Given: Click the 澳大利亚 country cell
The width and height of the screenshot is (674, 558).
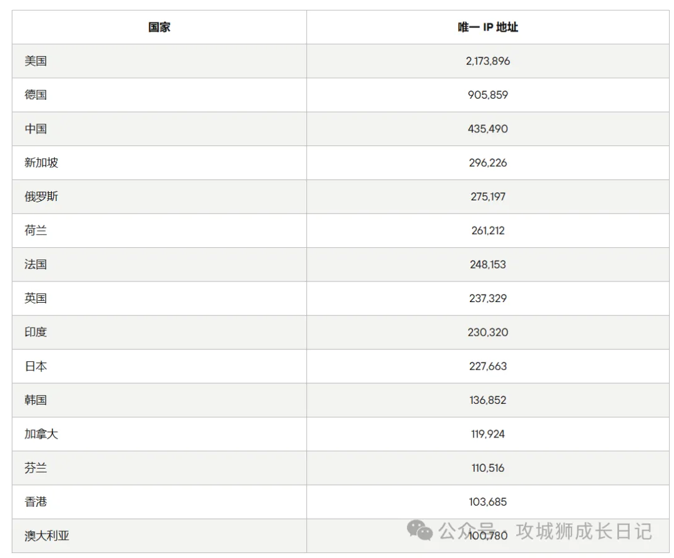Looking at the screenshot, I should pyautogui.click(x=47, y=536).
